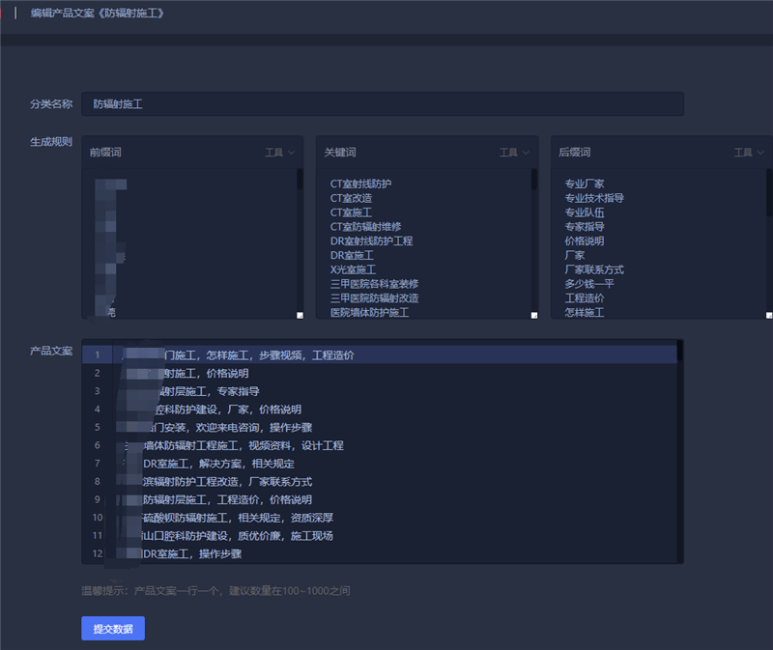This screenshot has width=773, height=650.
Task: Select keyword line 三甲医院各科室装修
Action: pos(374,284)
